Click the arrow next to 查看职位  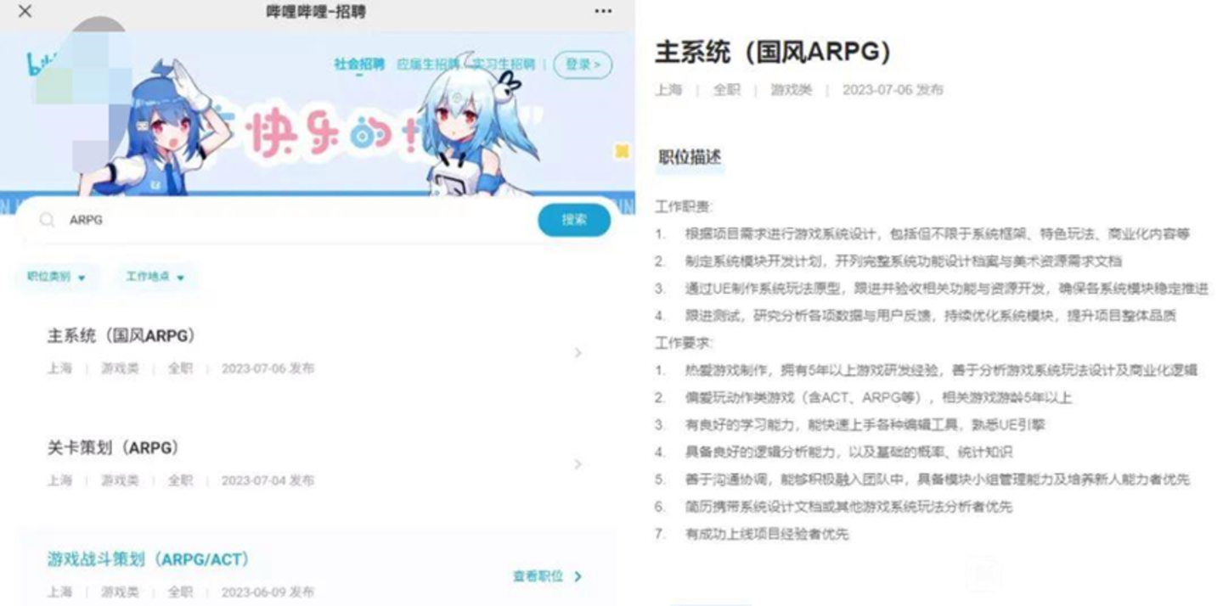click(578, 576)
